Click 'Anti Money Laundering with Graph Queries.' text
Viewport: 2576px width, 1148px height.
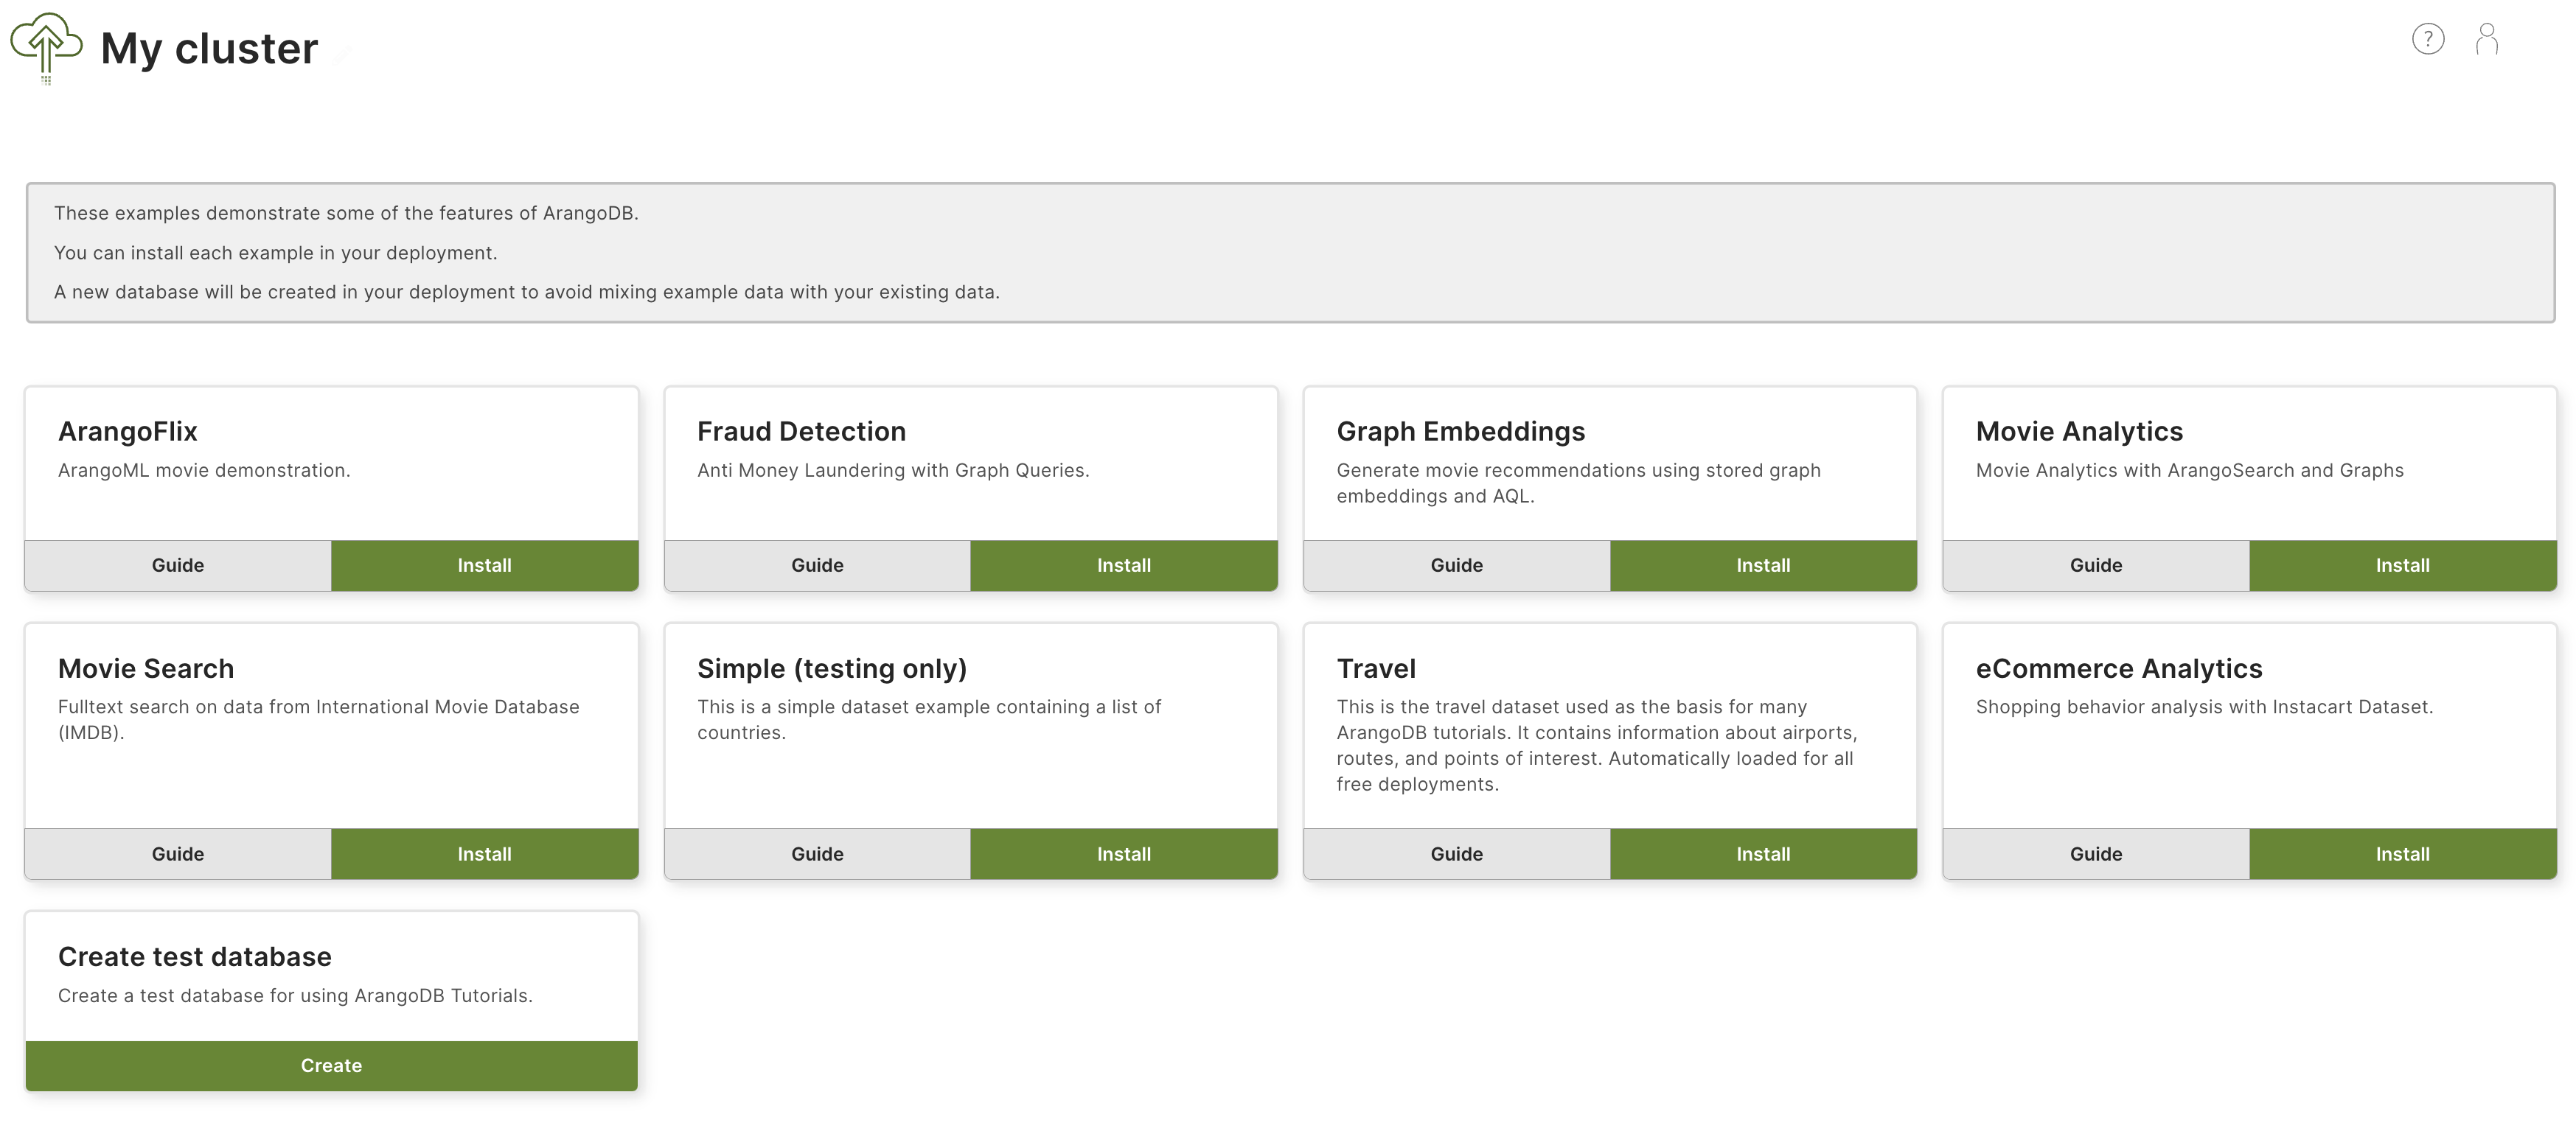pyautogui.click(x=893, y=471)
